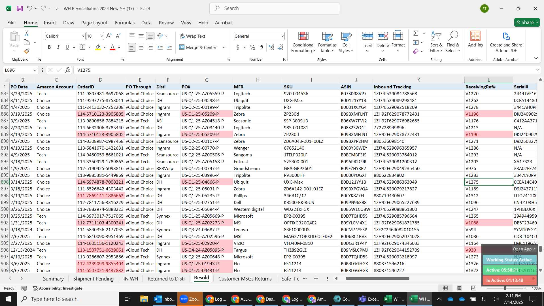
Task: Click Accessibility: Investigate in status bar
Action: click(x=58, y=288)
